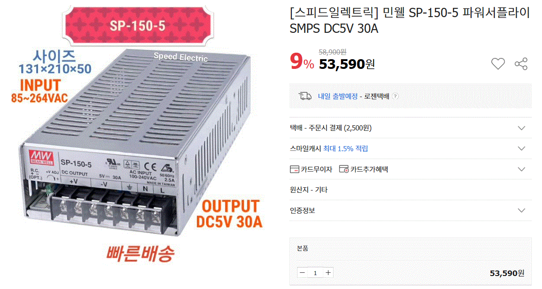Screen dimensions: 542x289
Task: Click the 카드무이자 text
Action: 316,169
